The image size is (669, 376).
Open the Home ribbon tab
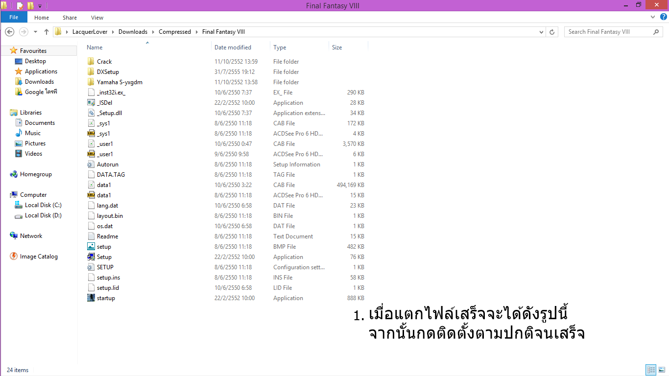point(42,18)
